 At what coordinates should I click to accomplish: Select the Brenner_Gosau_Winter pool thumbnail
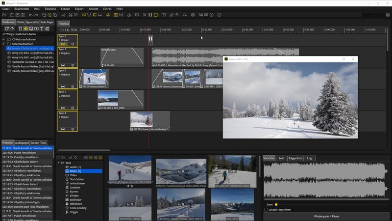pos(181,204)
